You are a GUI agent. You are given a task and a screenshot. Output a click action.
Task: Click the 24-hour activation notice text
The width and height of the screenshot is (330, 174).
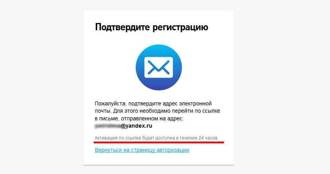pyautogui.click(x=156, y=138)
